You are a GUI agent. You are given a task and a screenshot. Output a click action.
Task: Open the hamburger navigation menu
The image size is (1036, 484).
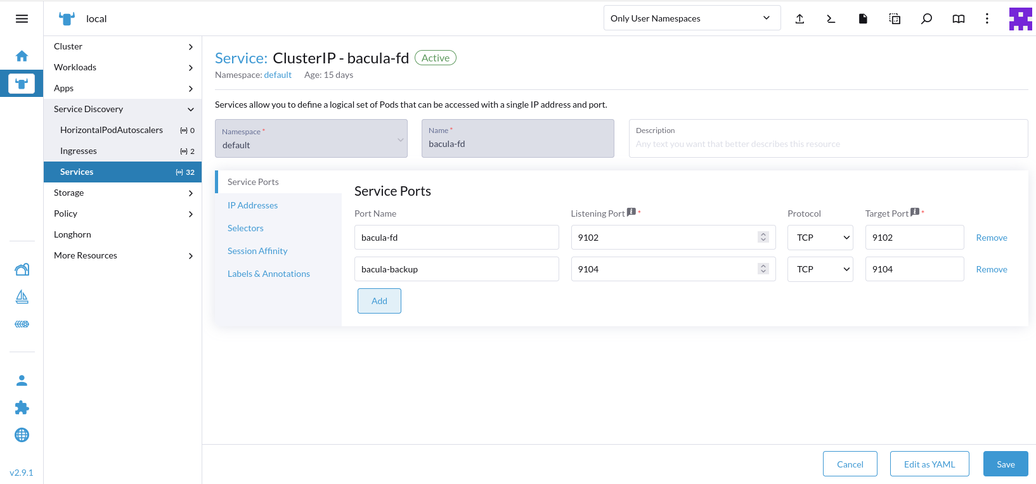[x=22, y=18]
